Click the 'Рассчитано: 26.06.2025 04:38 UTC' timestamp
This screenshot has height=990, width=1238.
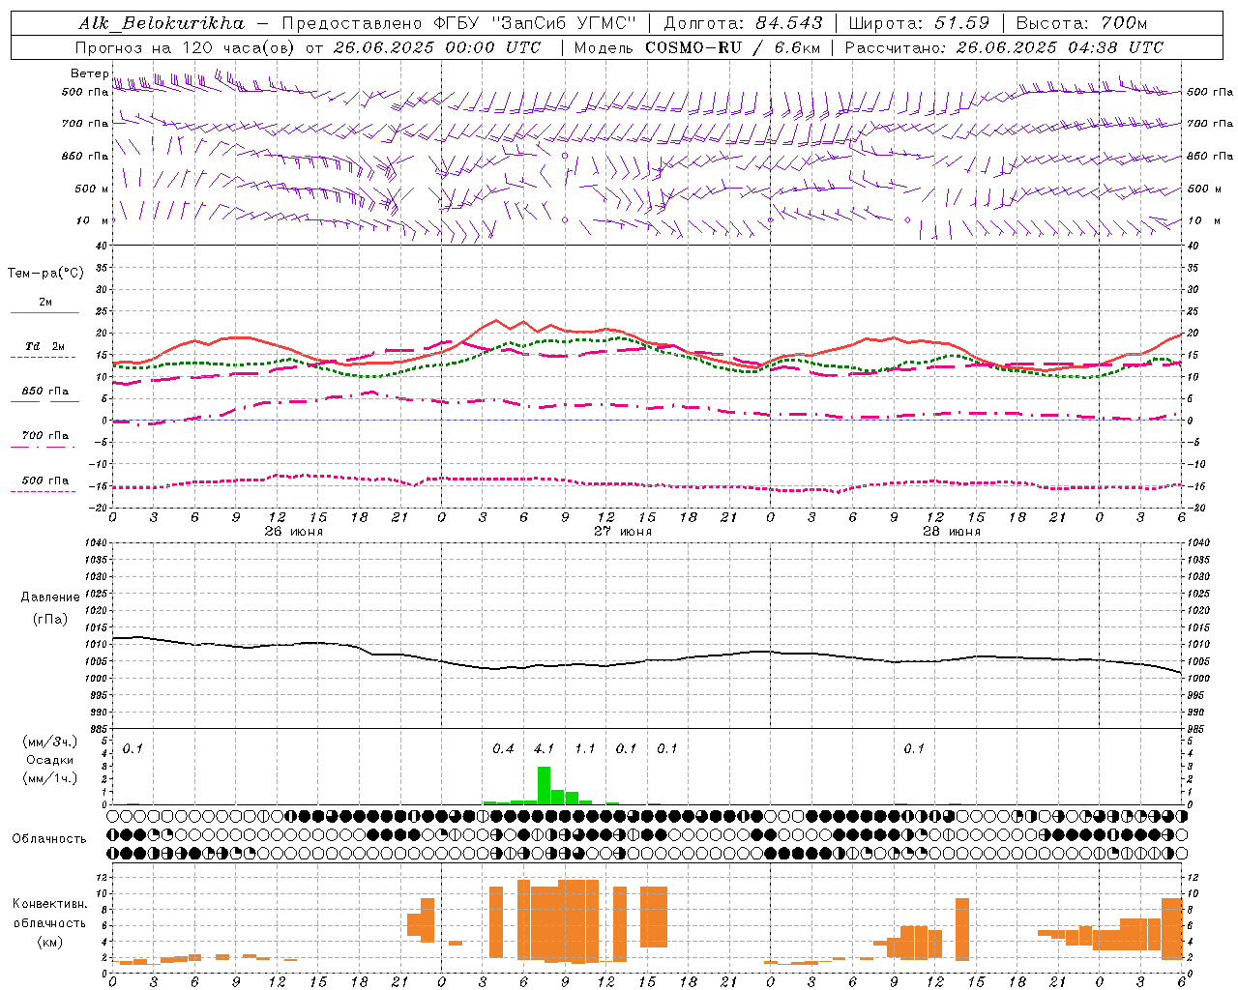(1004, 47)
